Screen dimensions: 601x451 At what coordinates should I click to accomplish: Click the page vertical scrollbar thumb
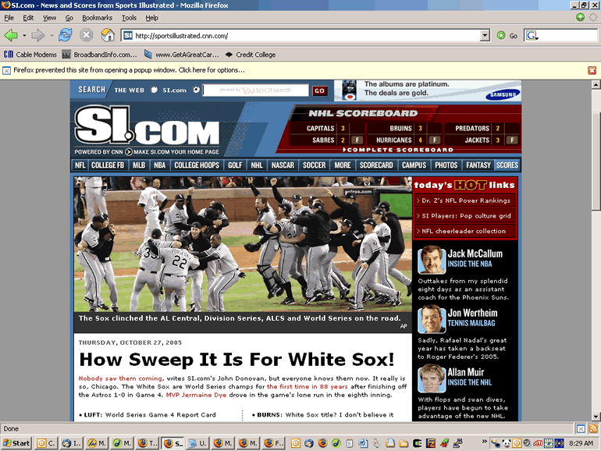click(596, 162)
